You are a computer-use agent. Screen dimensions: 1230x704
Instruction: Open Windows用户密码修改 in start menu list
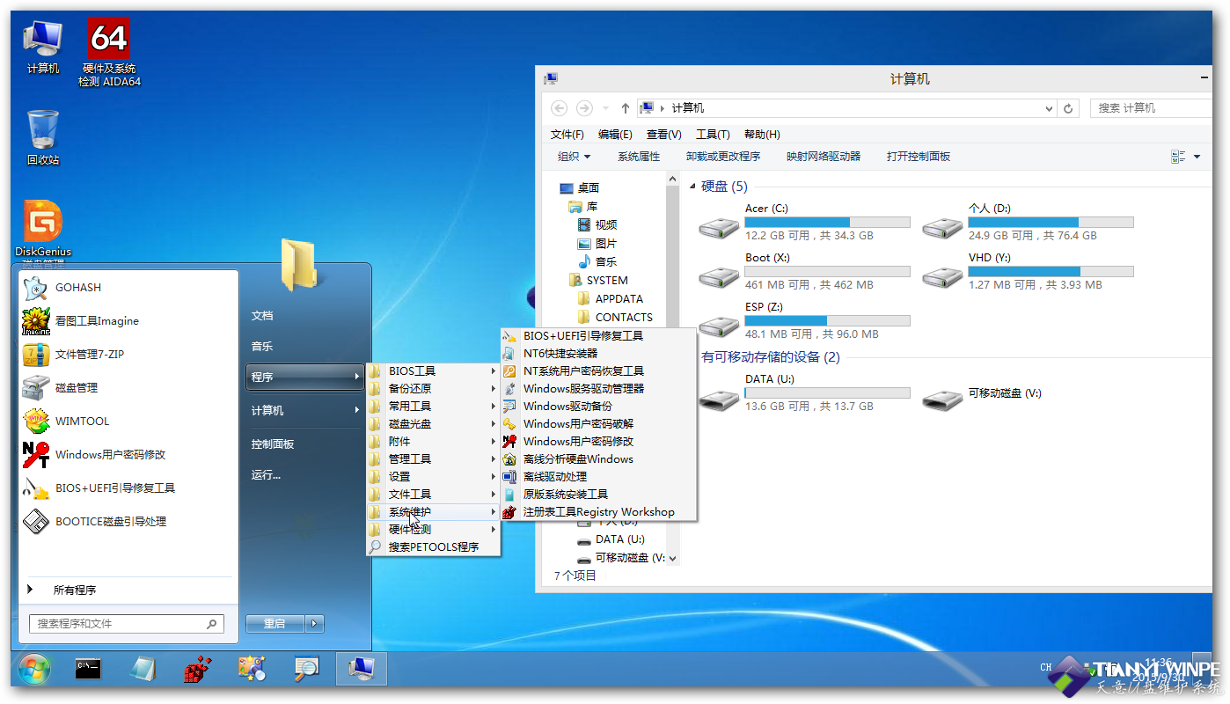point(128,455)
